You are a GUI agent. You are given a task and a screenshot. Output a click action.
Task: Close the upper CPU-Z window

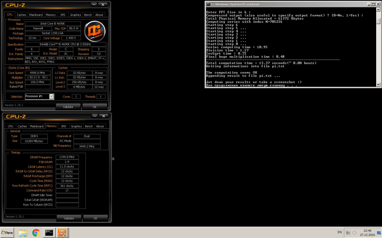103,5
